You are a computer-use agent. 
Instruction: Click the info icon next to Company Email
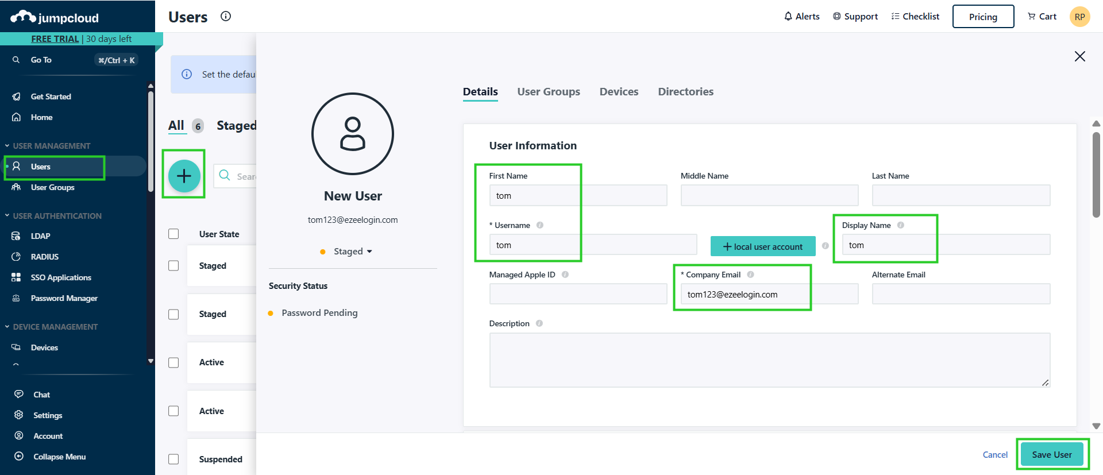pyautogui.click(x=750, y=275)
